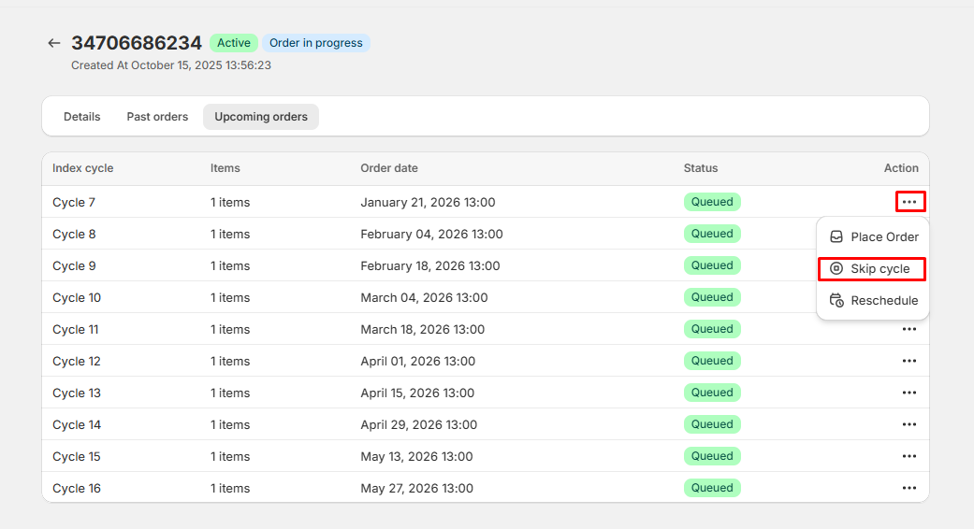Open the Past orders tab

tap(157, 117)
